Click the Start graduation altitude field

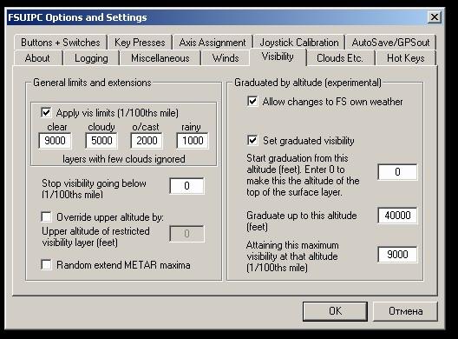tap(397, 172)
